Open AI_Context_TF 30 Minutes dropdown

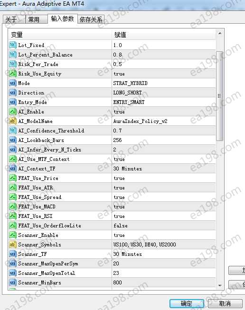pyautogui.click(x=164, y=169)
